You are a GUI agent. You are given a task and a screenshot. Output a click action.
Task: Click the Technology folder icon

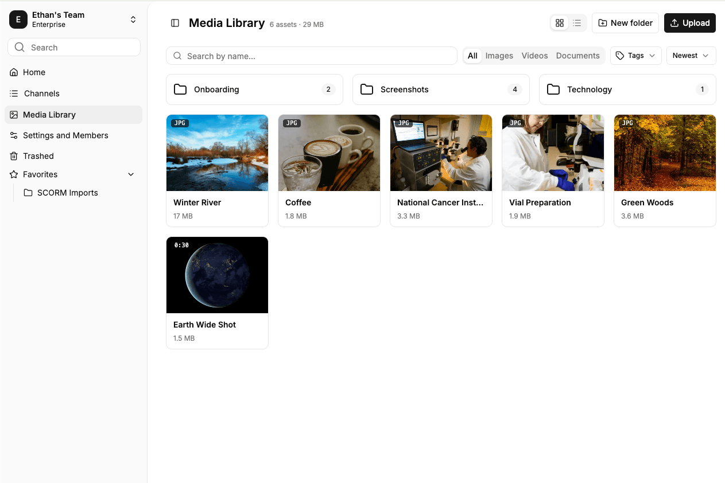(553, 89)
